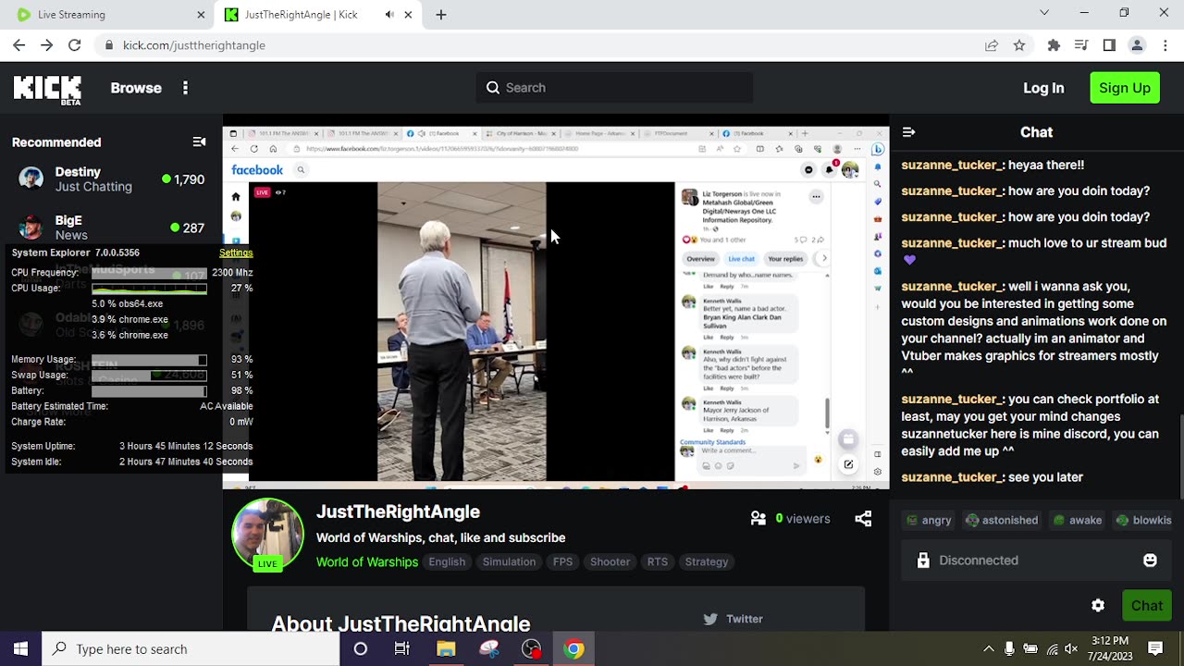Open File Explorer from taskbar
The width and height of the screenshot is (1184, 666).
[446, 649]
